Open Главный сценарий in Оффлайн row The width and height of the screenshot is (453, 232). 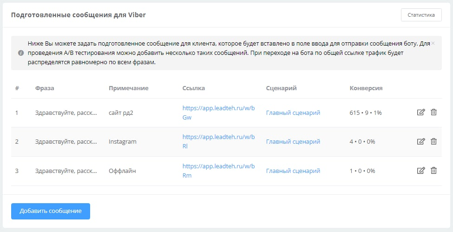[x=293, y=171]
